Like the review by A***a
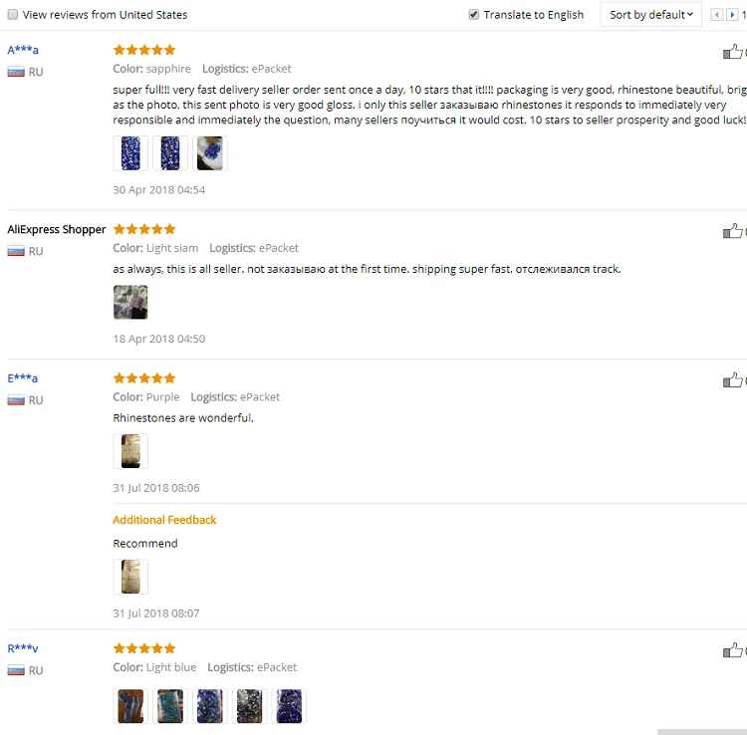 pyautogui.click(x=733, y=52)
